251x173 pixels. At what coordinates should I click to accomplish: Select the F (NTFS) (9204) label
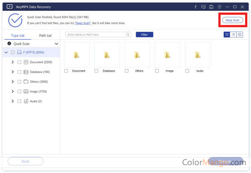pos(33,52)
